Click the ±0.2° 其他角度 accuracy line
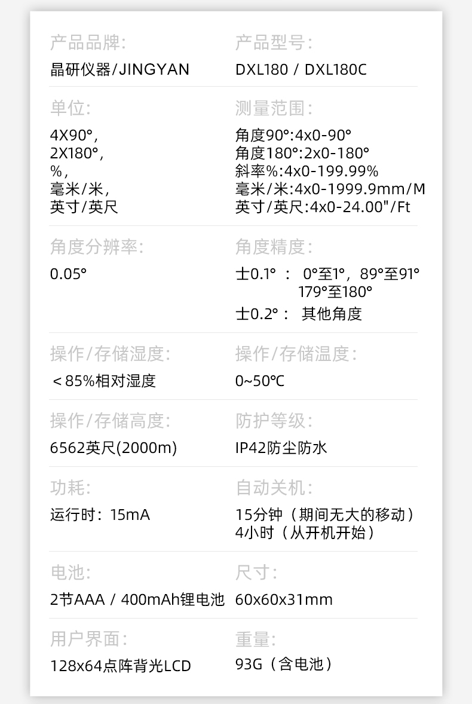This screenshot has height=704, width=472. 299,314
